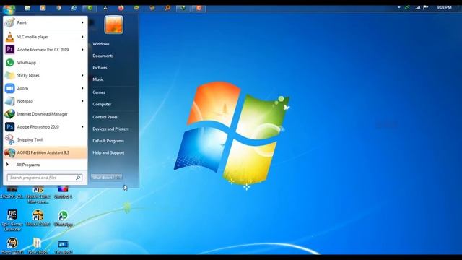Click the Windows Start orb
Screen dimensions: 462x260
9,9
